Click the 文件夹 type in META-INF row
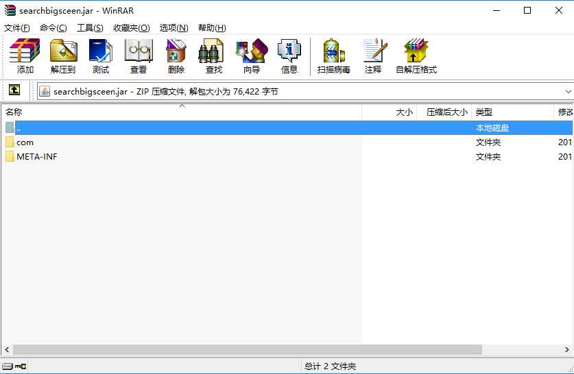Screen dimensions: 574x374 click(x=488, y=156)
